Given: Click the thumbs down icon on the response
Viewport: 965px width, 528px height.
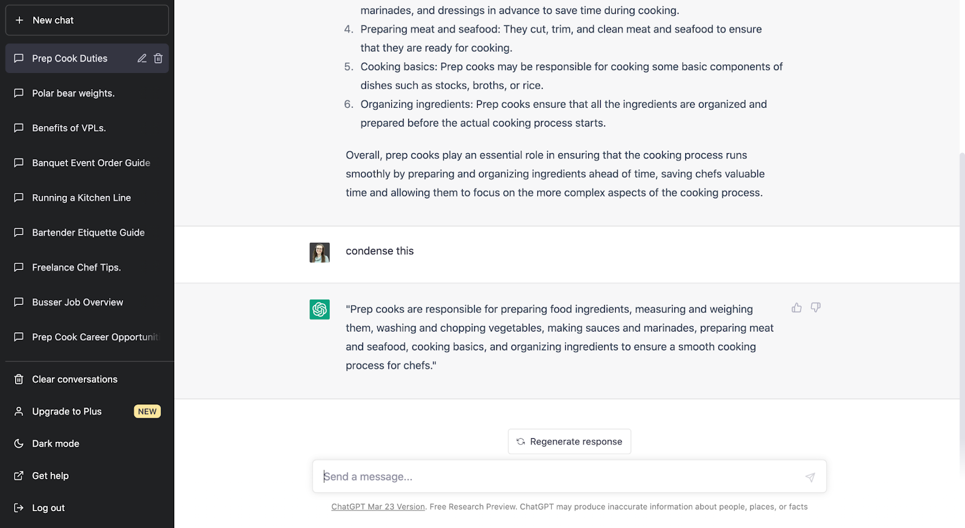Looking at the screenshot, I should click(x=815, y=308).
